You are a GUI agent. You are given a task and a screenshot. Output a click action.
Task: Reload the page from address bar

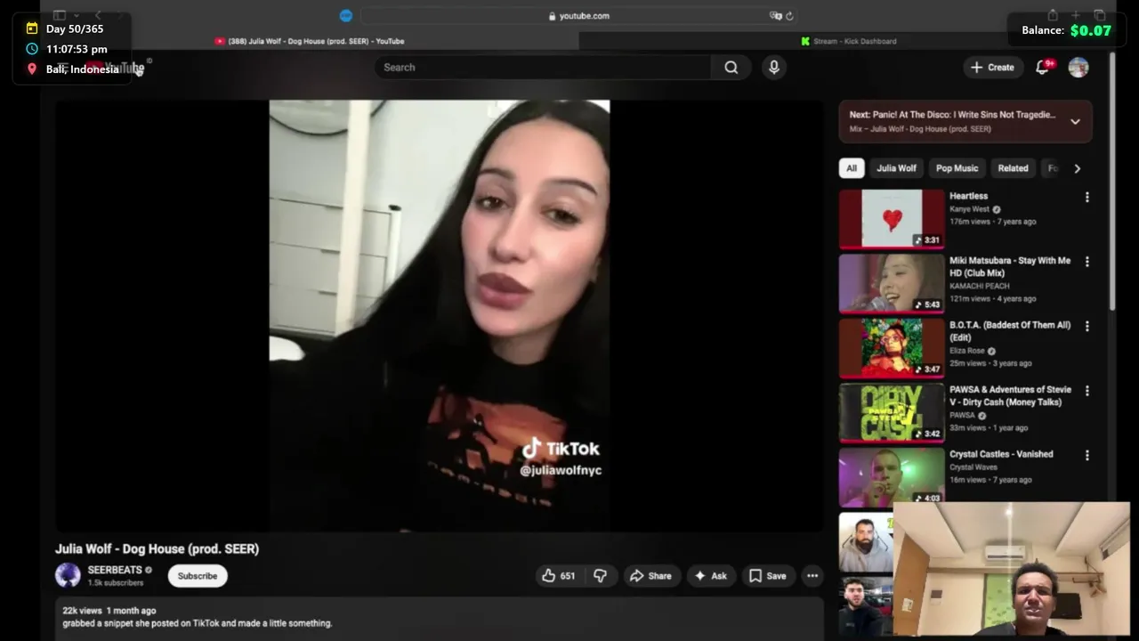click(x=789, y=16)
